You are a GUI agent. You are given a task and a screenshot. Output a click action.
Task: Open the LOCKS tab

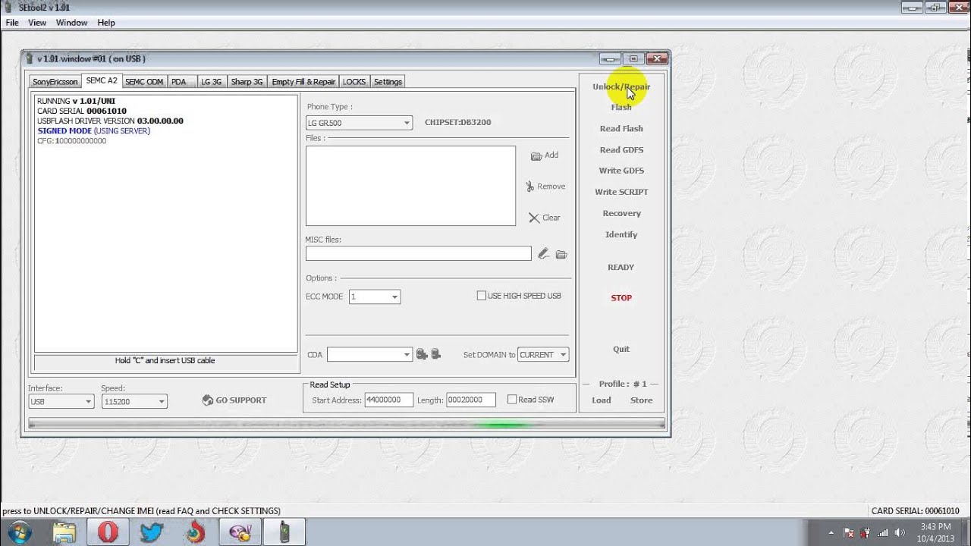[x=354, y=82]
